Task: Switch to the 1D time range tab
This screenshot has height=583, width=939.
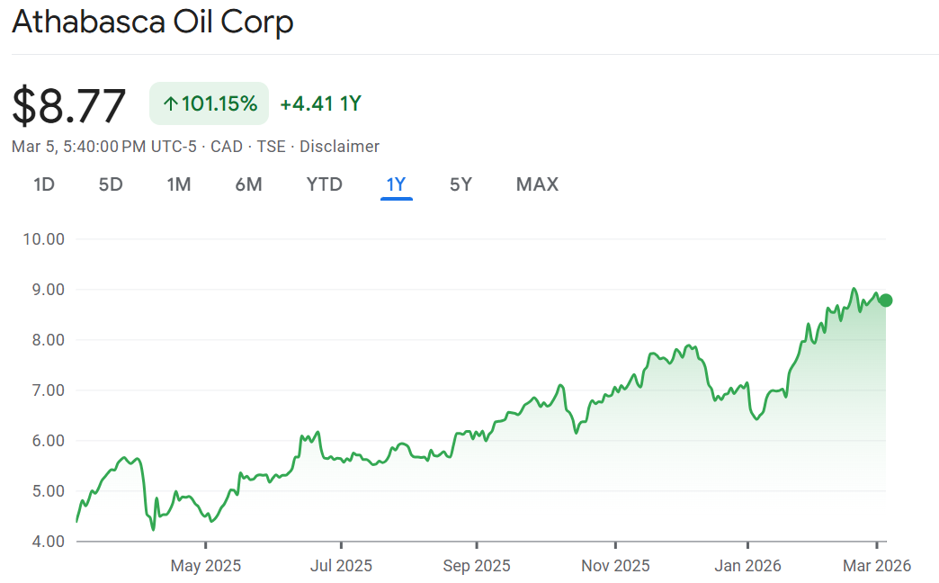Action: tap(44, 184)
